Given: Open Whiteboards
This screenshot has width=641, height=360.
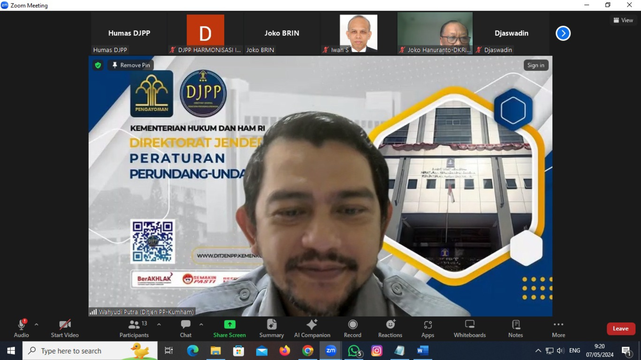Looking at the screenshot, I should coord(470,328).
